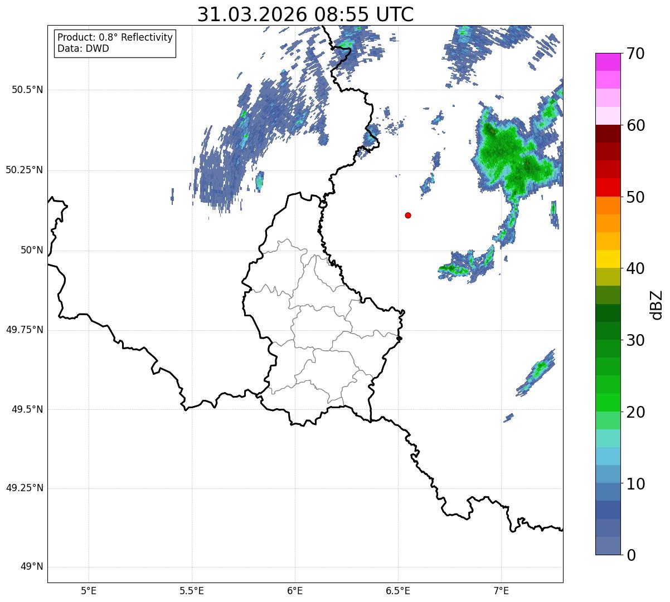Click the 50.5°N latitude label
Image resolution: width=670 pixels, height=602 pixels.
pyautogui.click(x=27, y=90)
